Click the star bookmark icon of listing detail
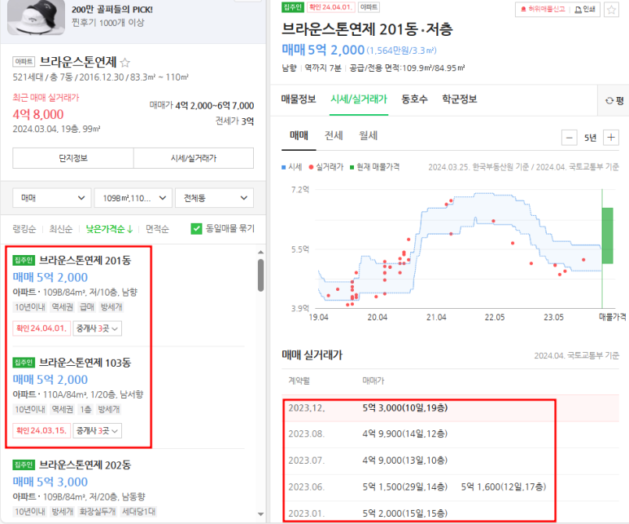 point(611,10)
